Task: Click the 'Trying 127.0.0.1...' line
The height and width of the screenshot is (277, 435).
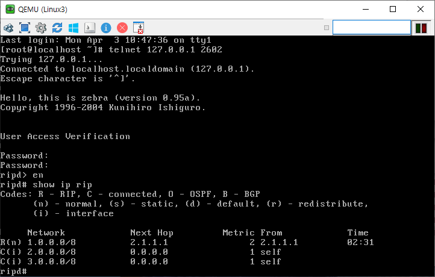Action: coord(51,60)
